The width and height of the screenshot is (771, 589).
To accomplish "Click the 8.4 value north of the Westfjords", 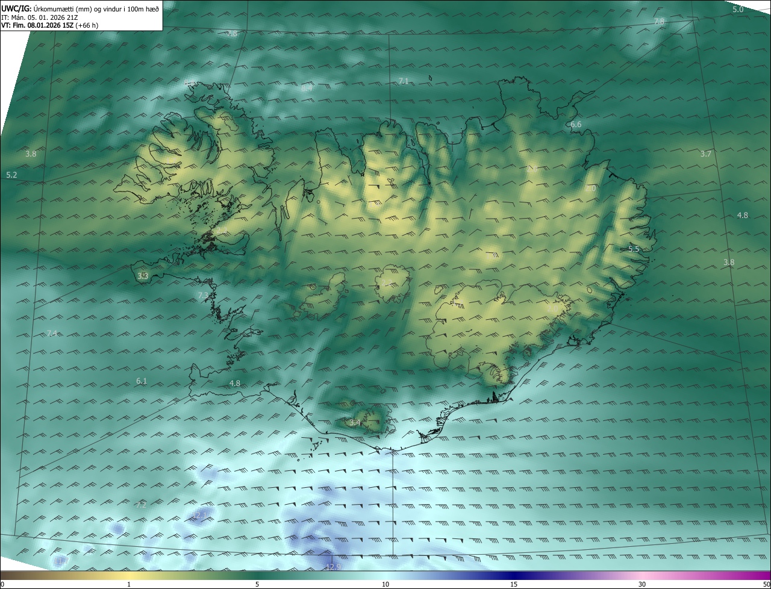I will click(x=306, y=88).
